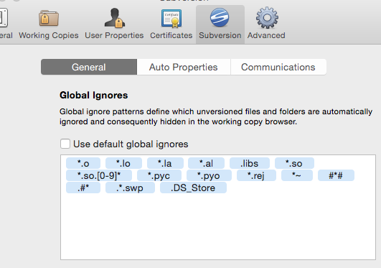Screen dimensions: 381x268
Task: Select the .libs ignore pattern token
Action: (x=250, y=163)
